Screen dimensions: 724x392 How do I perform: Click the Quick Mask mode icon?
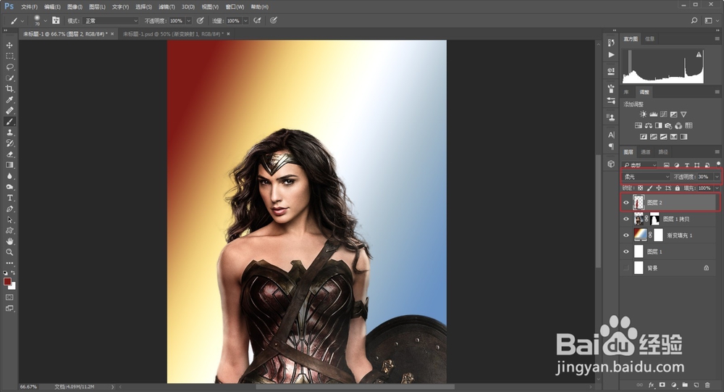[9, 297]
